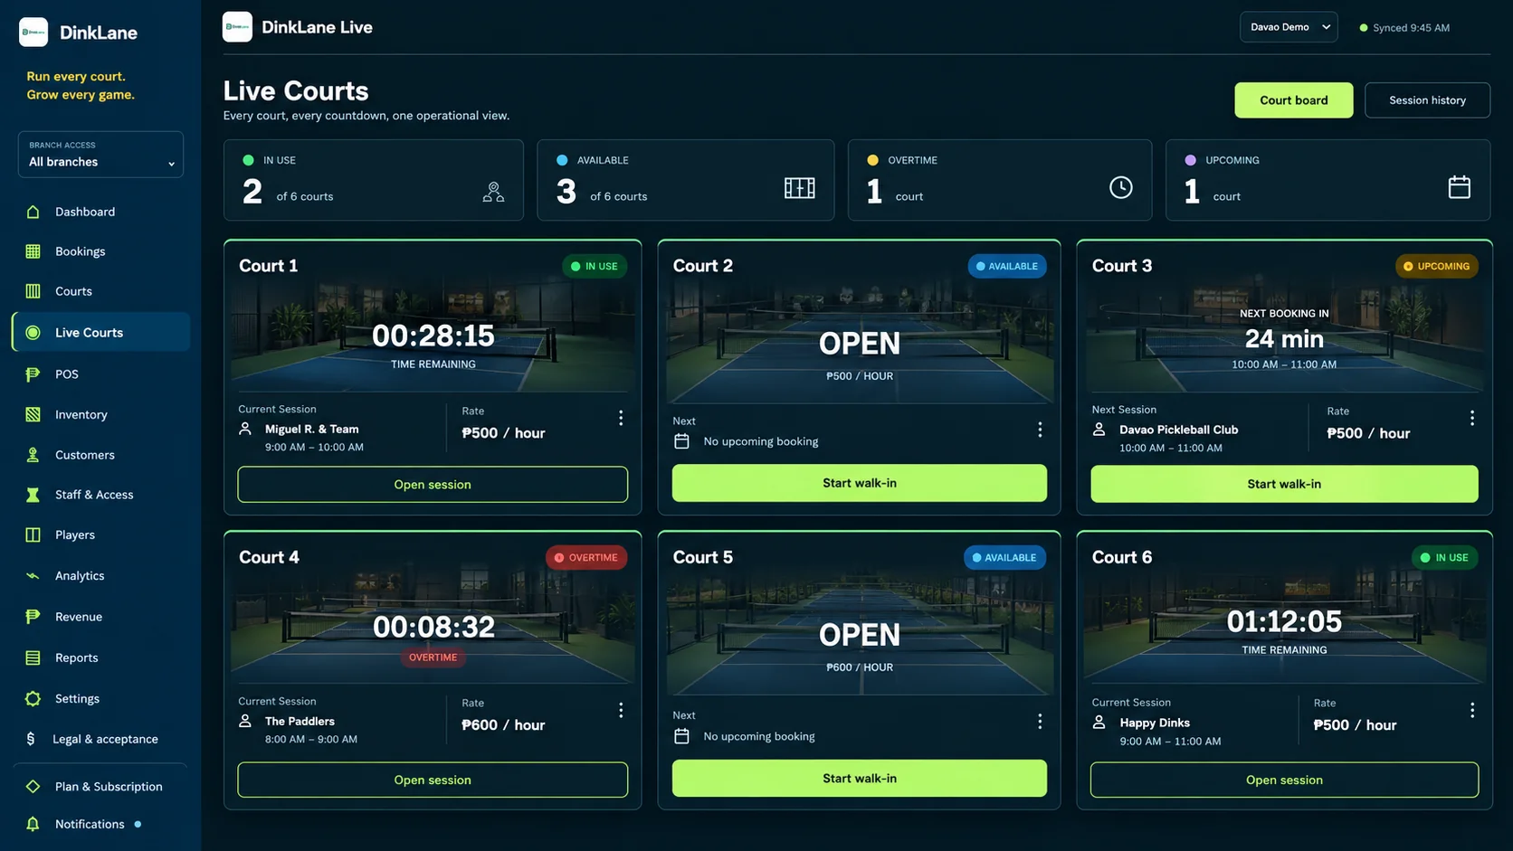
Task: Click the players icon in In Use card
Action: [x=493, y=192]
